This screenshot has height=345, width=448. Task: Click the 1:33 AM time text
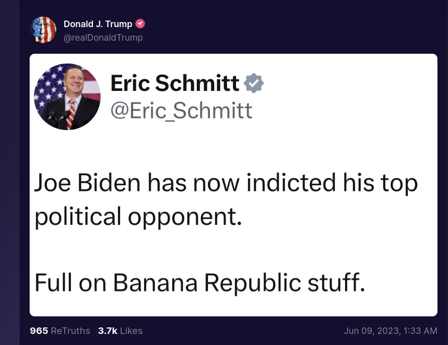point(420,331)
